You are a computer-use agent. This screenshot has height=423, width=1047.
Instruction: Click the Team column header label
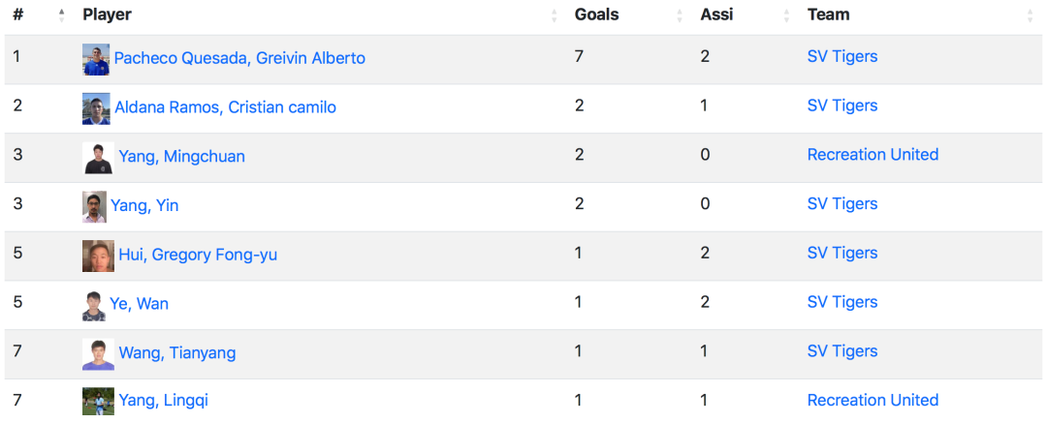[x=828, y=15]
